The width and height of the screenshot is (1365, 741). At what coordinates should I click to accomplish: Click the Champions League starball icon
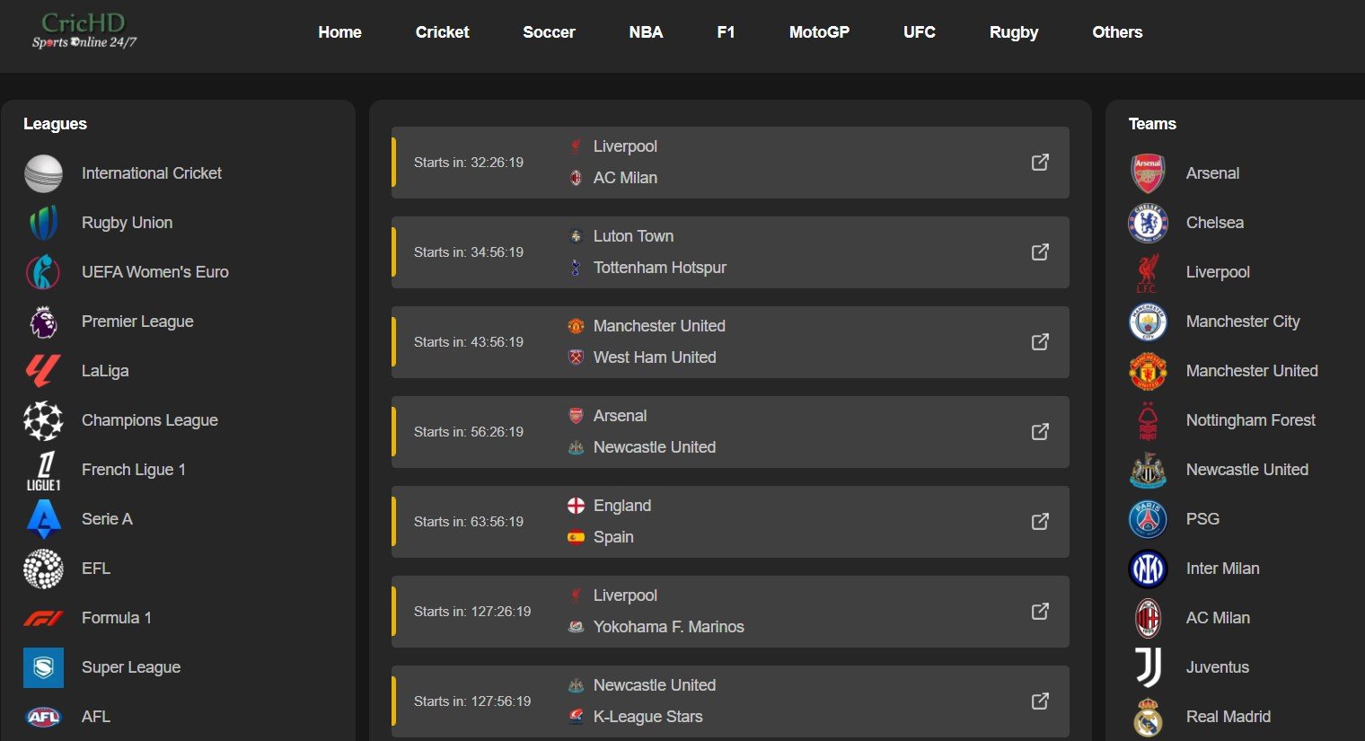(43, 420)
